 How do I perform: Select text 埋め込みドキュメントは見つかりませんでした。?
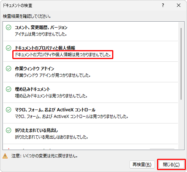[x=51, y=96]
